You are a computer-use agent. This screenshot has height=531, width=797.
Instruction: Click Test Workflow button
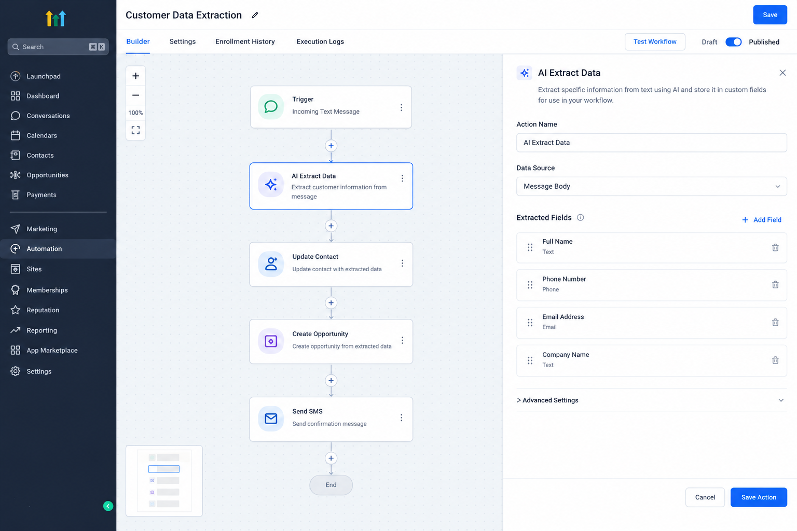click(x=655, y=41)
